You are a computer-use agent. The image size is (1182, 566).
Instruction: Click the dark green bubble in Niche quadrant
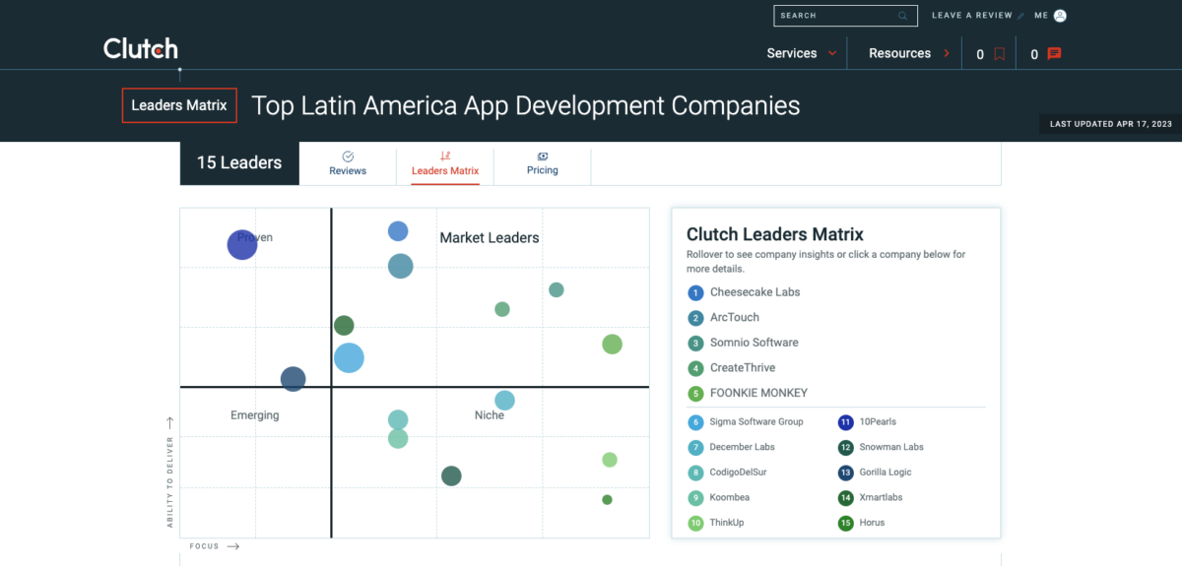click(451, 476)
